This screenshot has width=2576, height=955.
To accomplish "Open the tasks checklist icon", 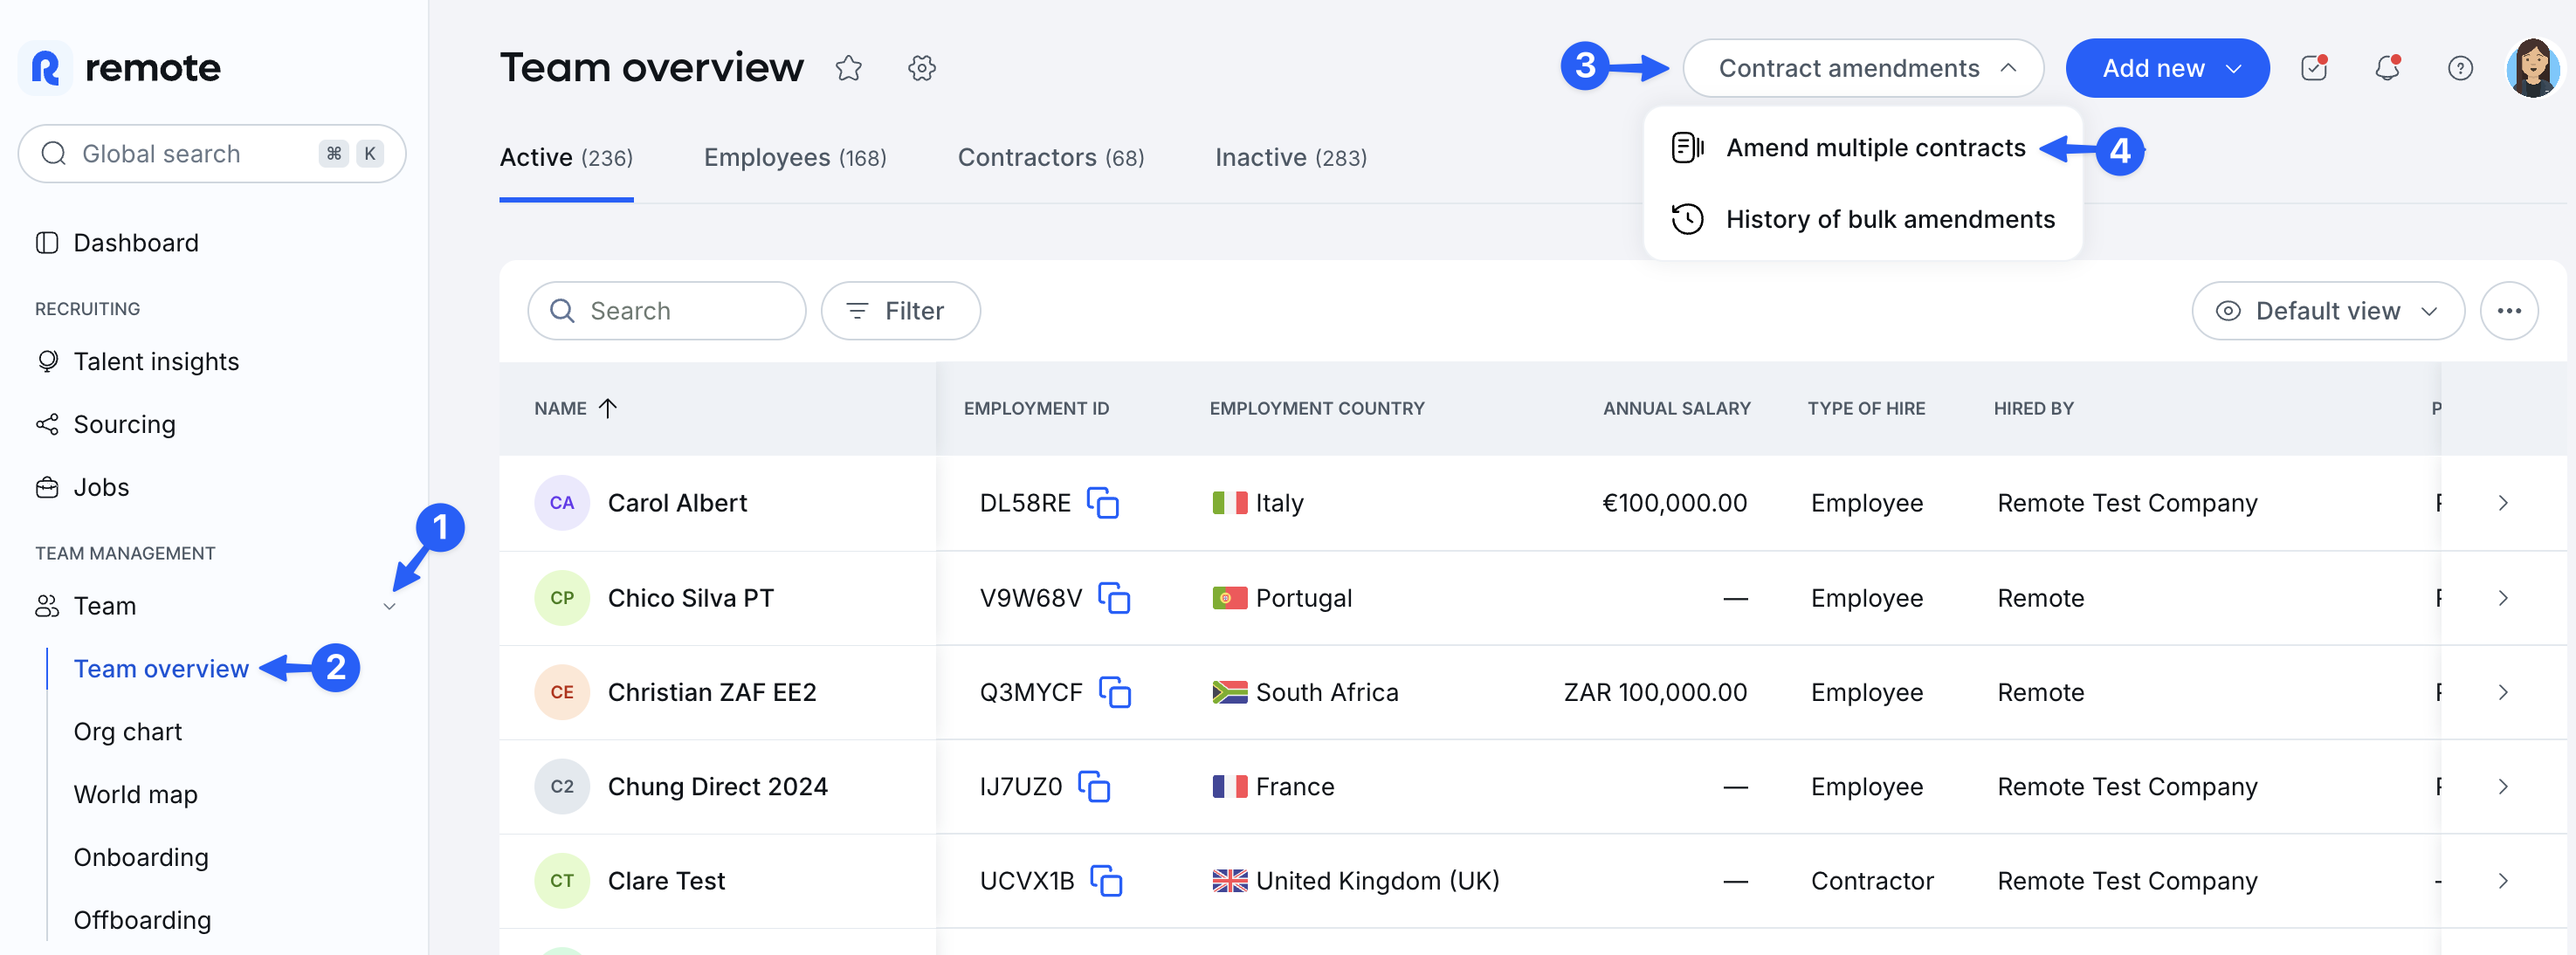I will [2314, 67].
